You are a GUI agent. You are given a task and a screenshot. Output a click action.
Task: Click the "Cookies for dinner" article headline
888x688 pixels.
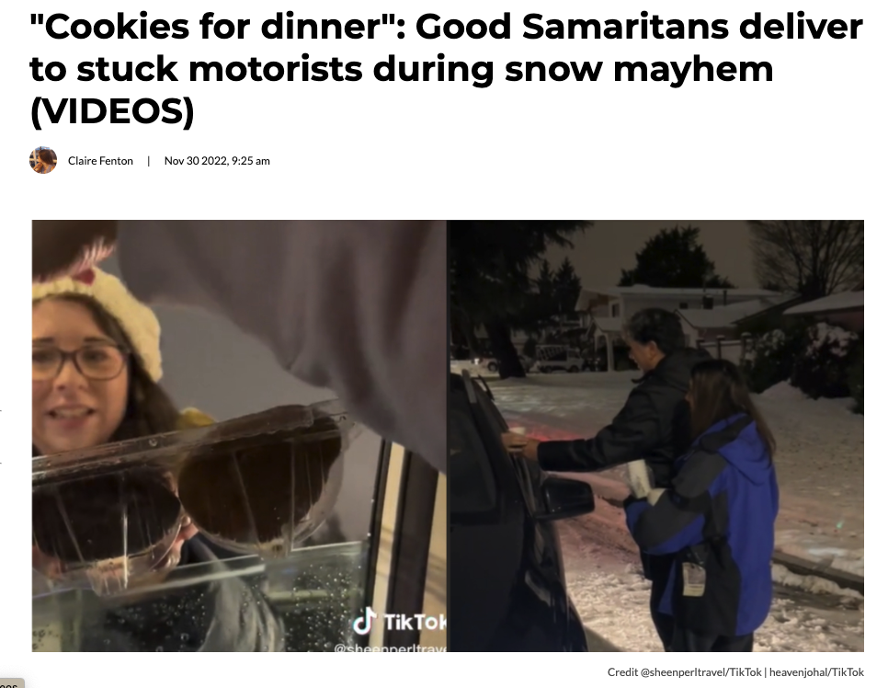tap(446, 69)
